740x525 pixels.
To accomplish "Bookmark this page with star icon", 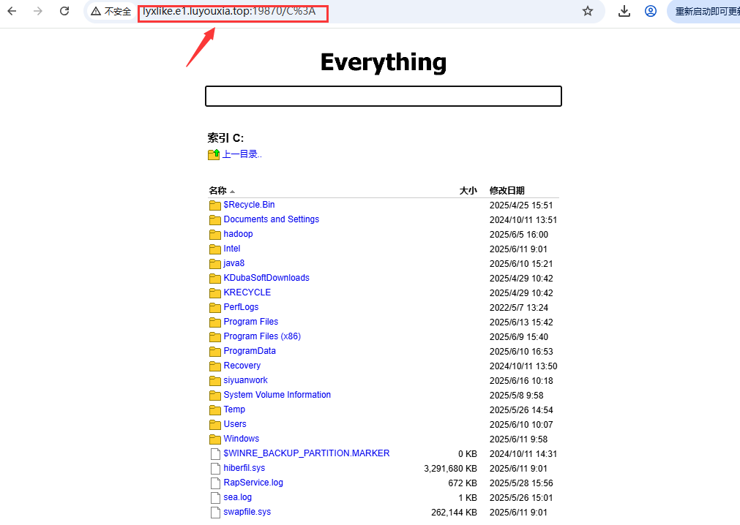I will pyautogui.click(x=587, y=11).
